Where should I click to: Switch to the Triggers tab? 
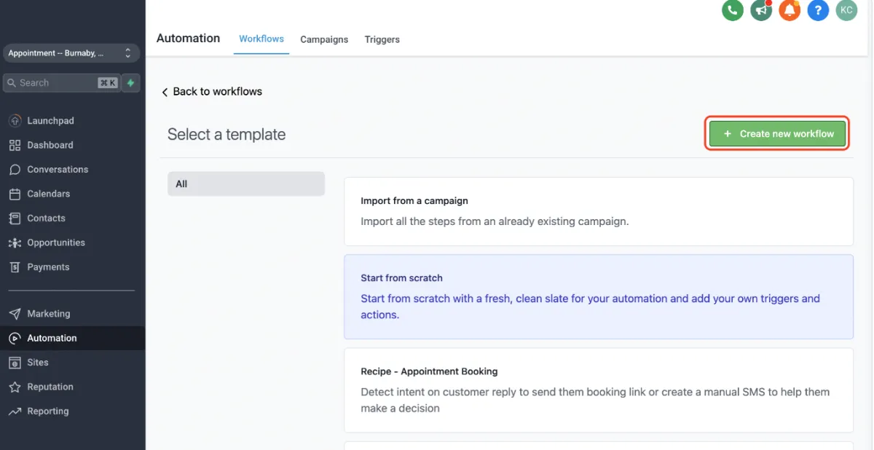pyautogui.click(x=382, y=39)
